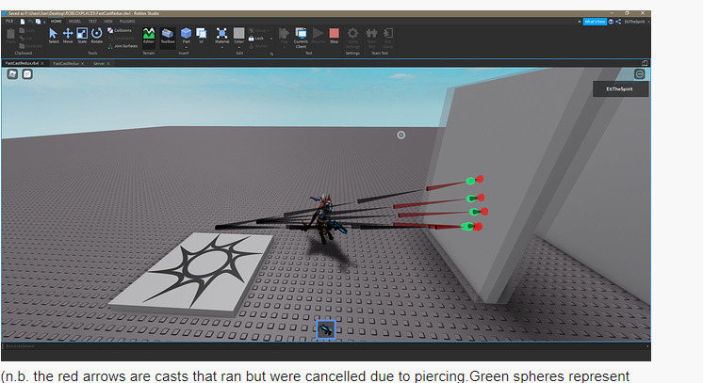
Task: Click the Color swatch button in Edit
Action: click(x=239, y=34)
